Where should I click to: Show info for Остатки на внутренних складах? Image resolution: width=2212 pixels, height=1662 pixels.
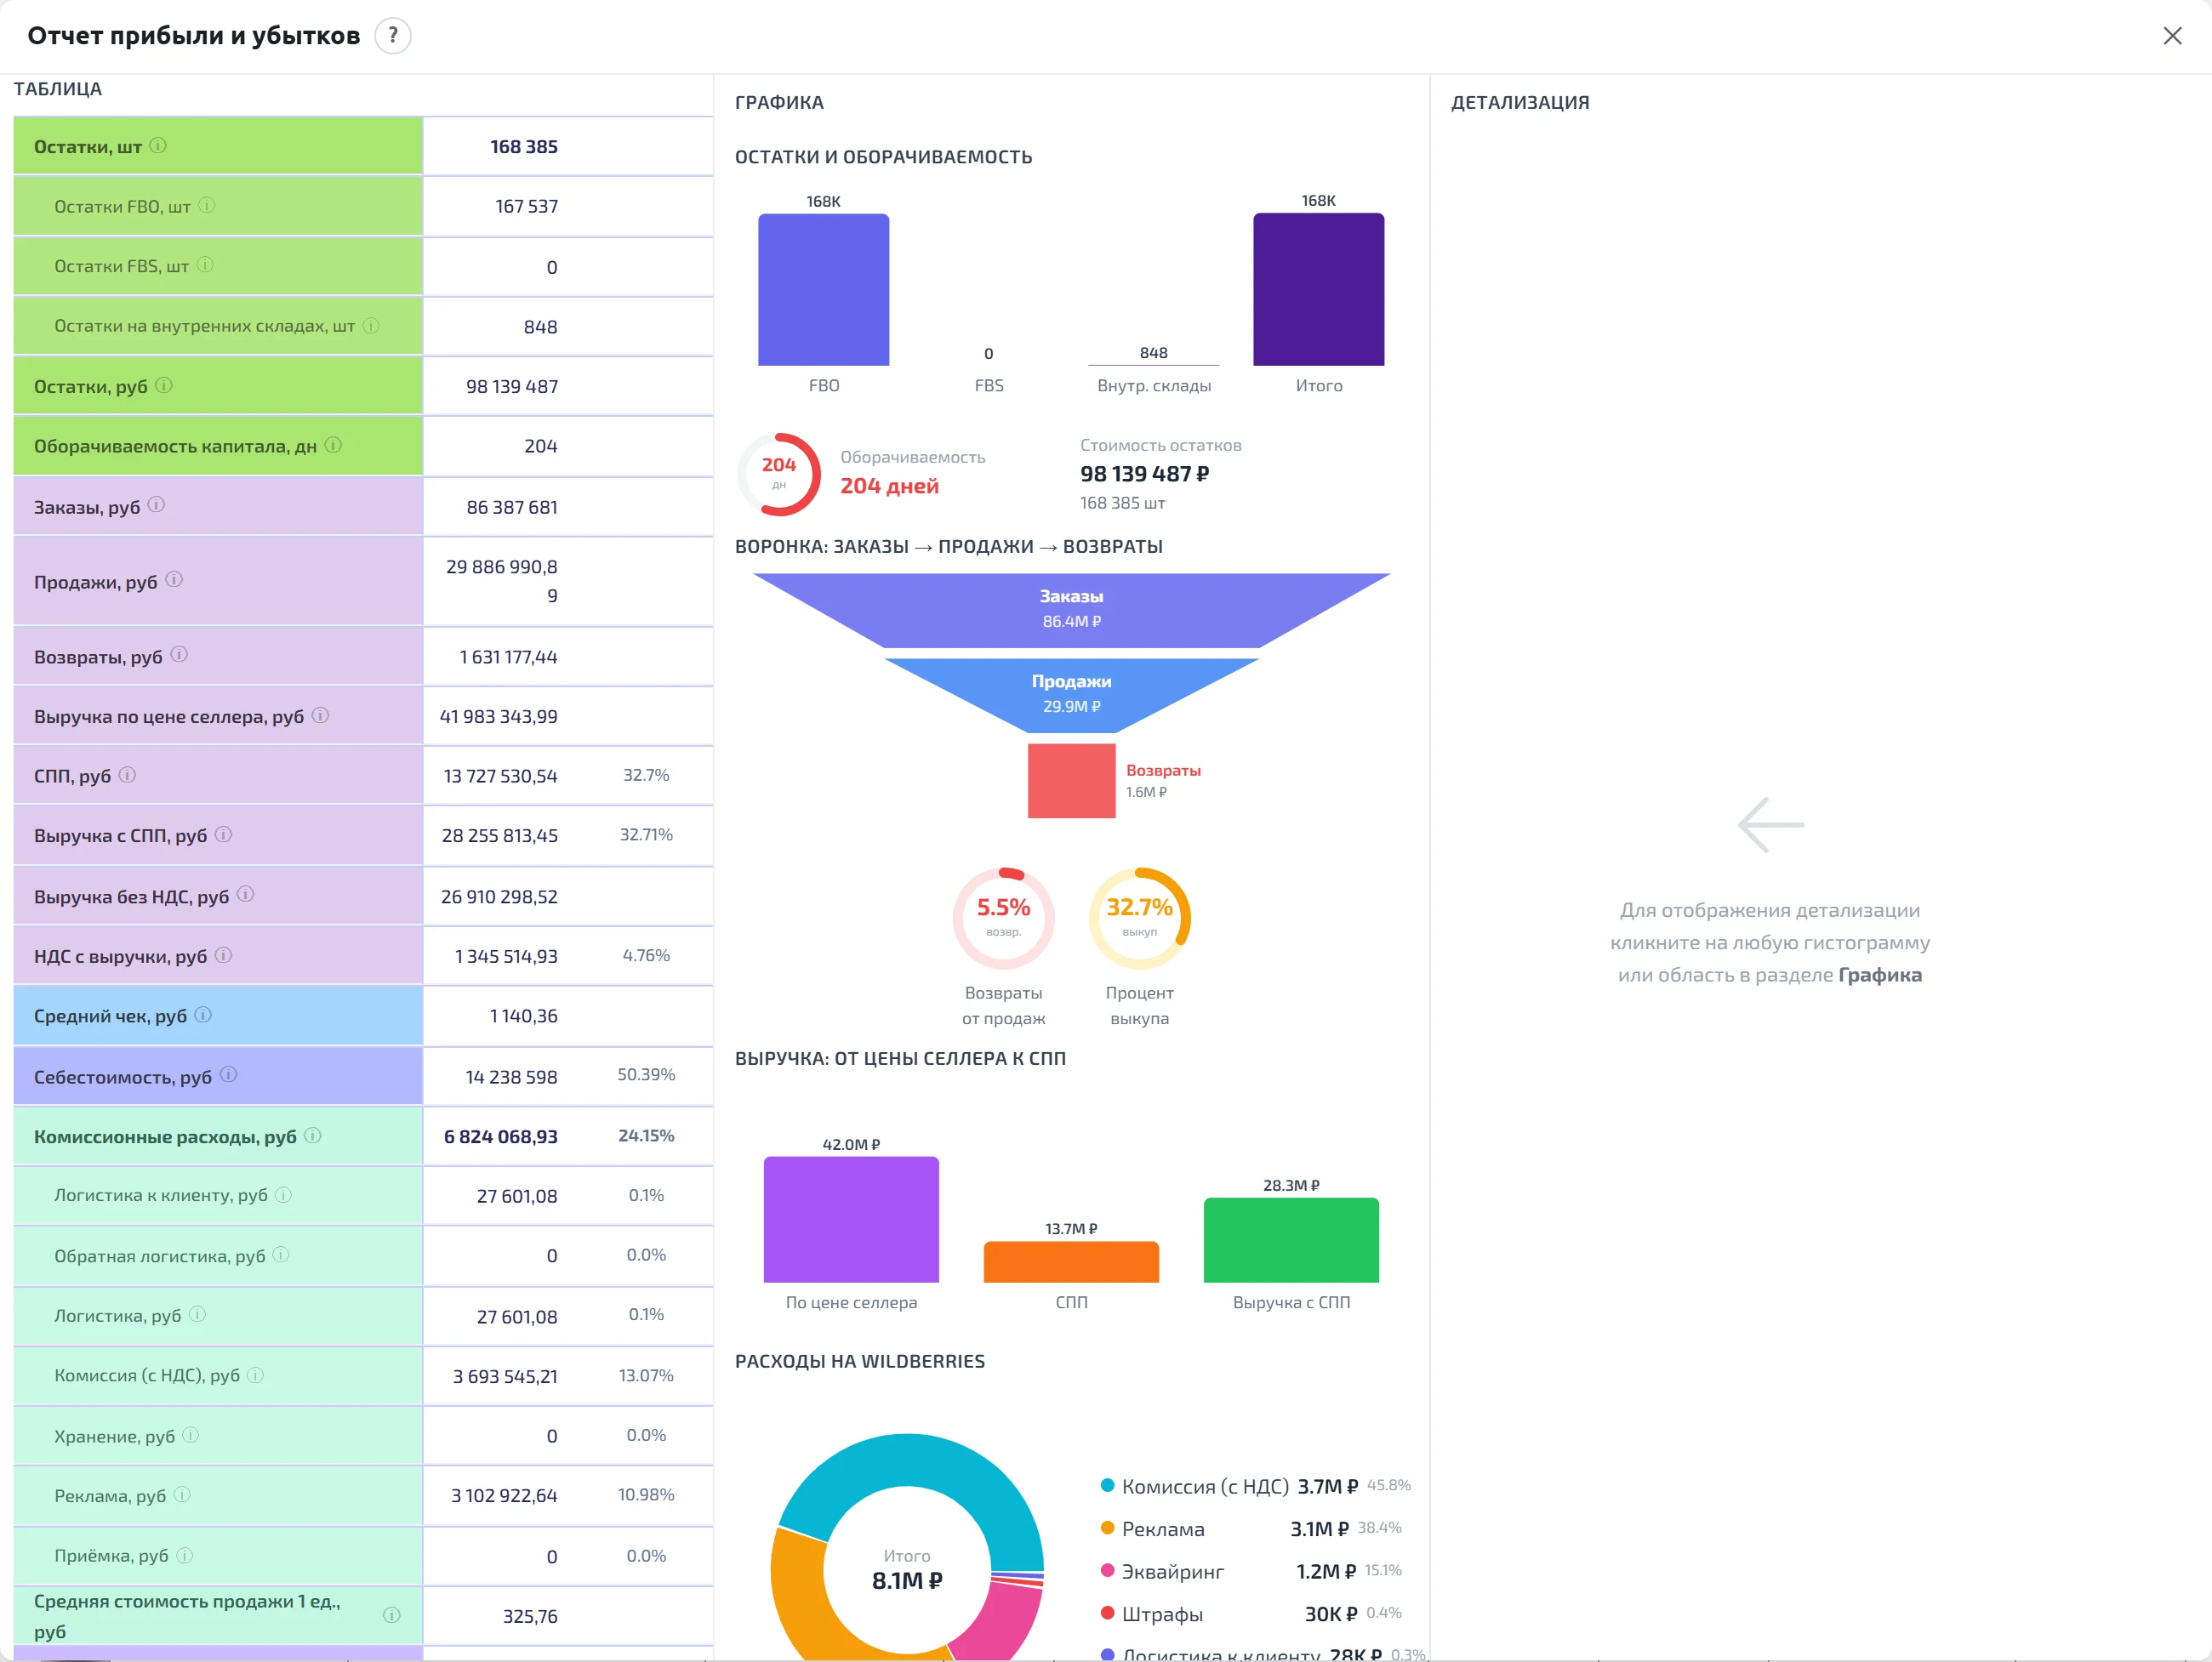pyautogui.click(x=371, y=326)
